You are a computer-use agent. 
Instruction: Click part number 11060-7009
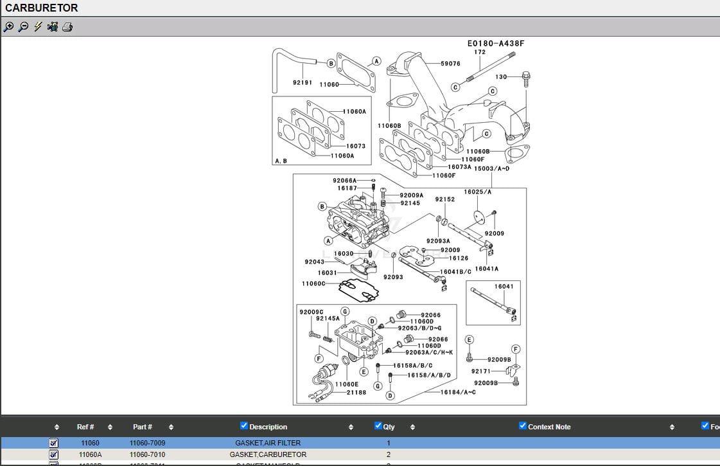pos(147,443)
